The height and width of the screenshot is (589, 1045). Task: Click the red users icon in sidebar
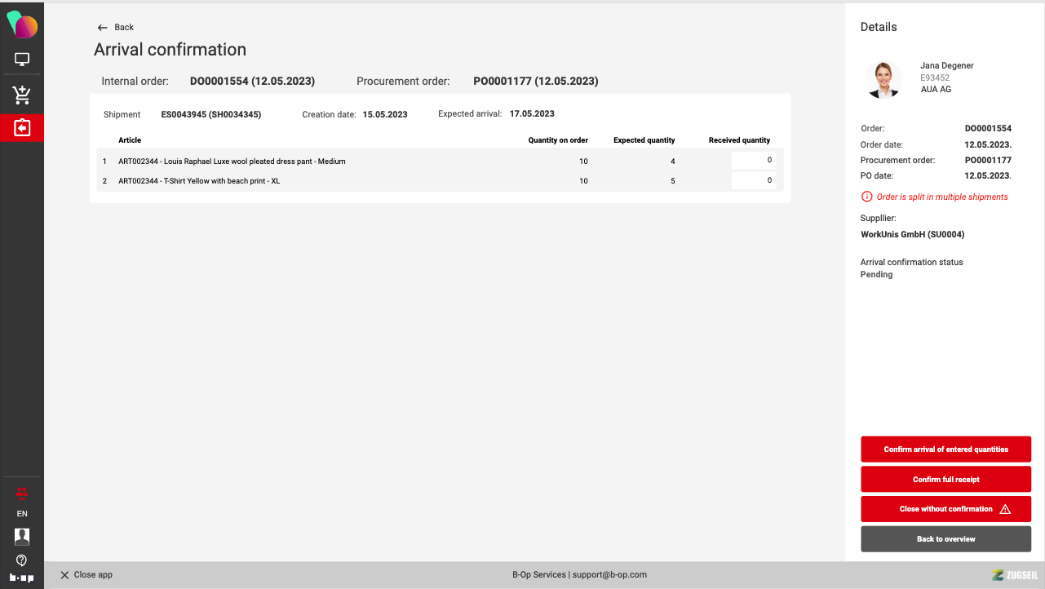[x=22, y=492]
